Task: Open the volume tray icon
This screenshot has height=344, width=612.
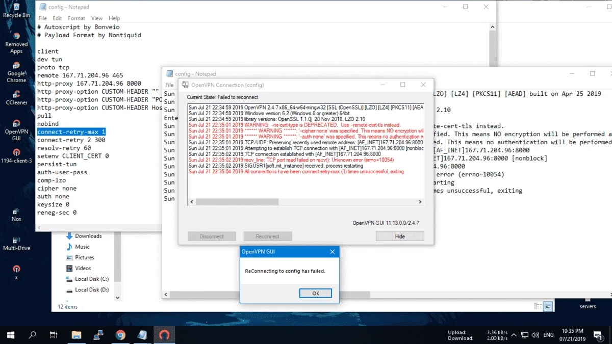Action: 535,335
